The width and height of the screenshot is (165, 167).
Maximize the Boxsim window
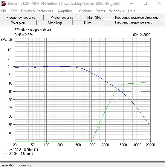[x=145, y=3]
